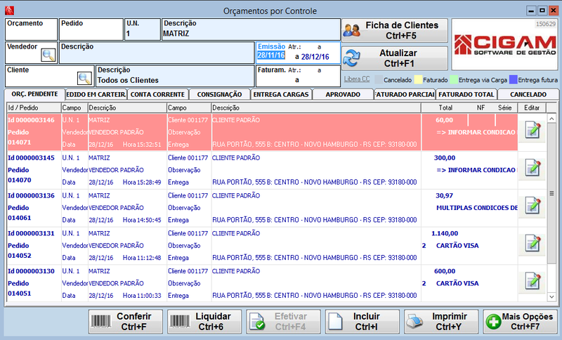Screen dimensions: 562x340
Task: Click the edit icon for Pedido 014051
Action: tap(532, 281)
